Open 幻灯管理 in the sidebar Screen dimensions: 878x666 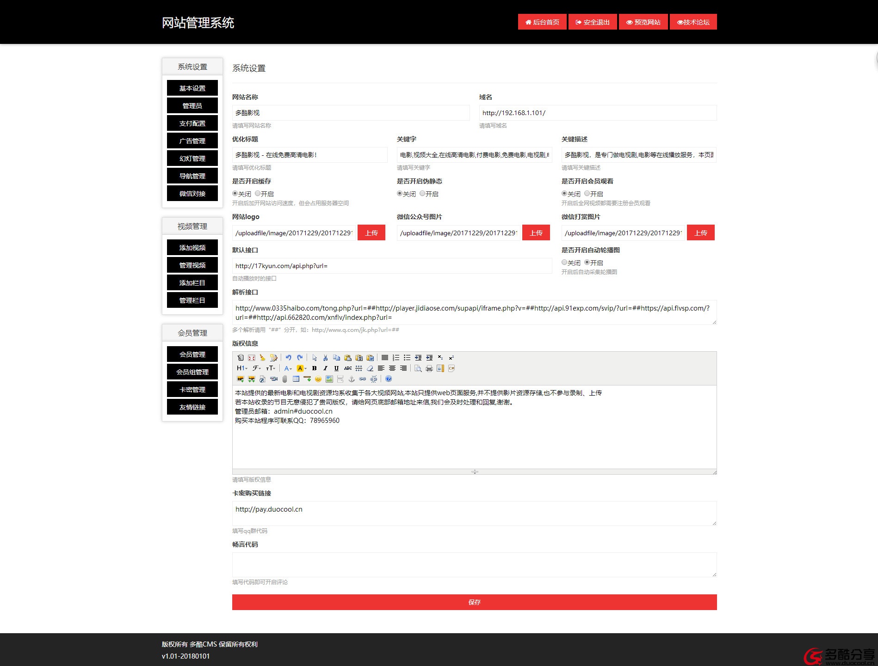point(192,159)
